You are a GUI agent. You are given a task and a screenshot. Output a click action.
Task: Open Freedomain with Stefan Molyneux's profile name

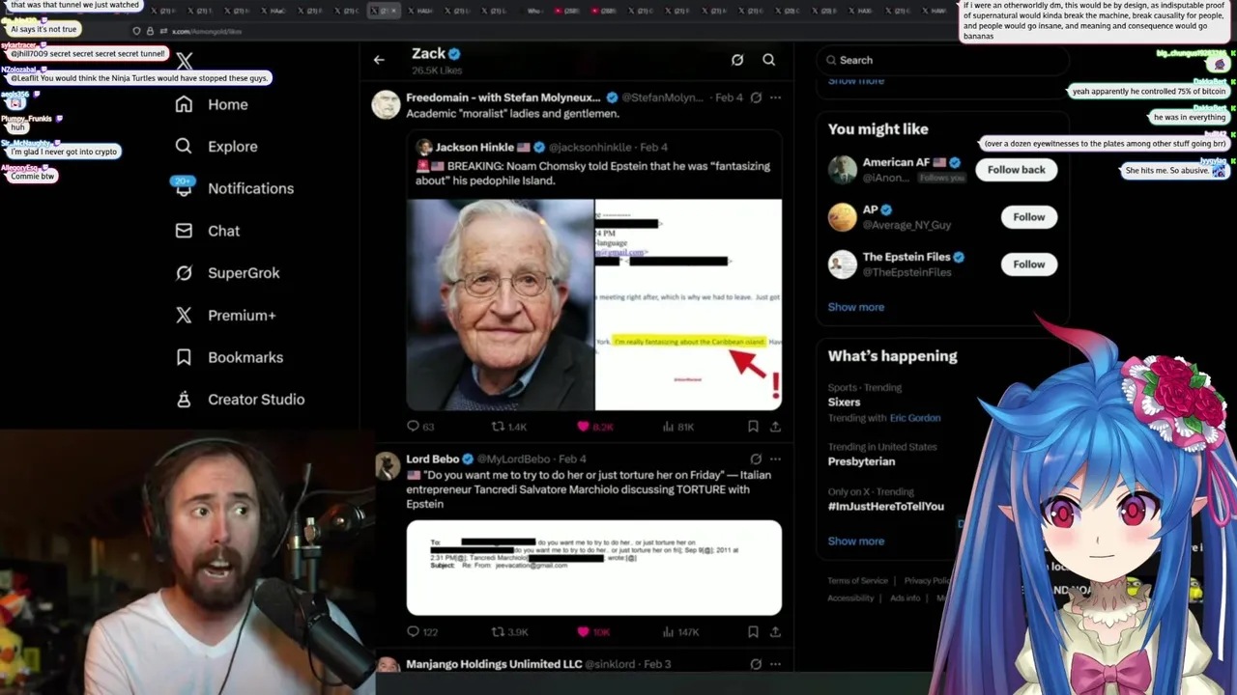[x=503, y=97]
